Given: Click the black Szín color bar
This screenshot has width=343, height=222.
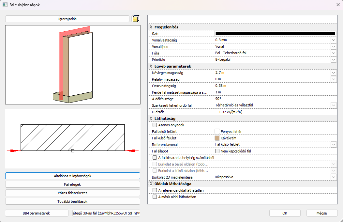Looking at the screenshot, I should [x=276, y=34].
